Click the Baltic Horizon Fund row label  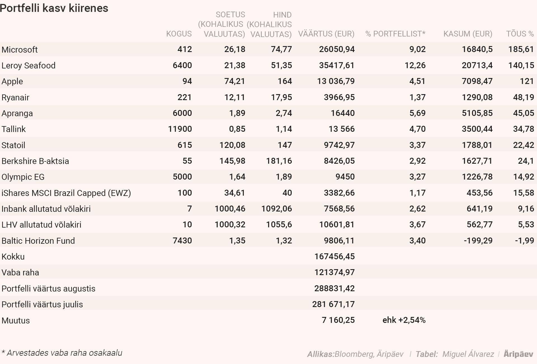(x=38, y=241)
